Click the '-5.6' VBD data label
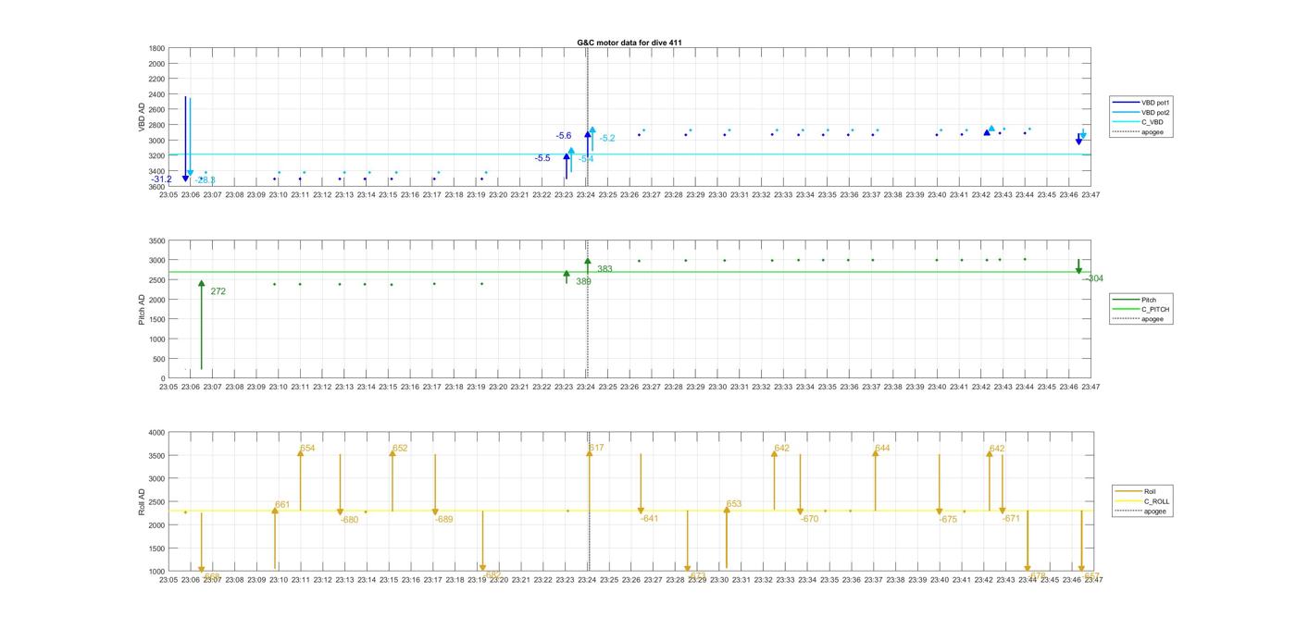The width and height of the screenshot is (1296, 641). (x=564, y=136)
